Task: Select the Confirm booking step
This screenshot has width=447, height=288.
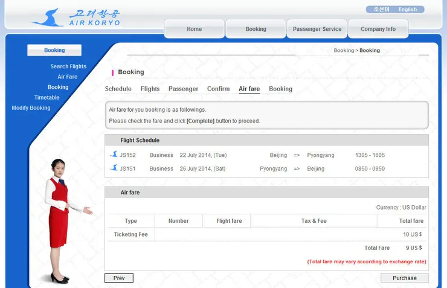Action: pyautogui.click(x=219, y=89)
